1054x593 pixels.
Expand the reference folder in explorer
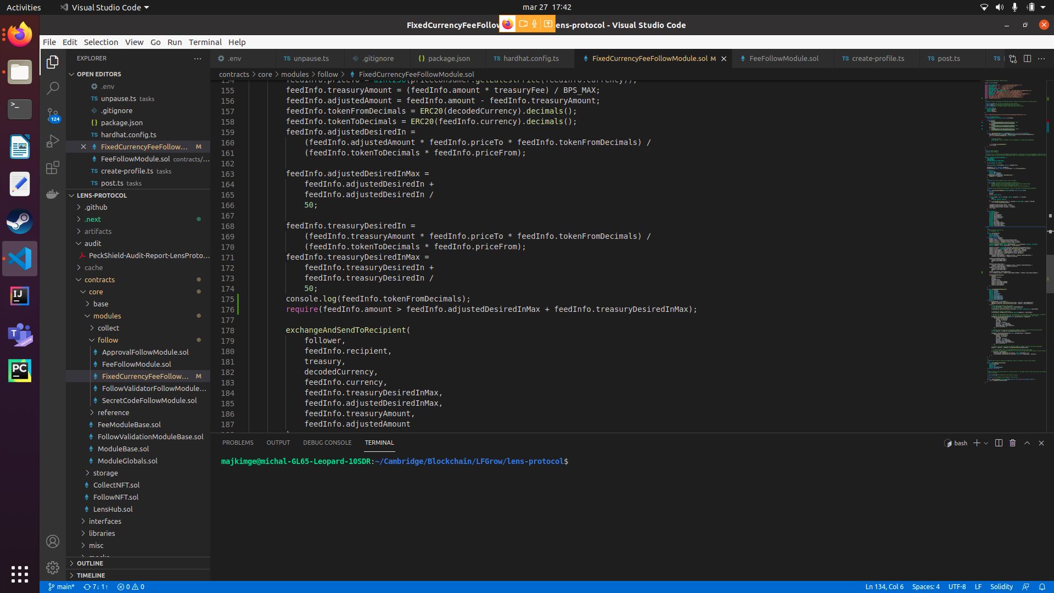tap(113, 412)
